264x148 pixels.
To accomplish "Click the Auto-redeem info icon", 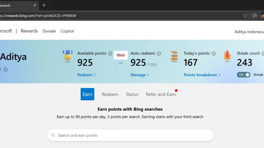I will pyautogui.click(x=159, y=54).
